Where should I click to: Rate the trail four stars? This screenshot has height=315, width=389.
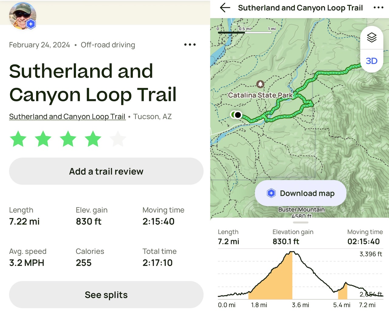93,139
